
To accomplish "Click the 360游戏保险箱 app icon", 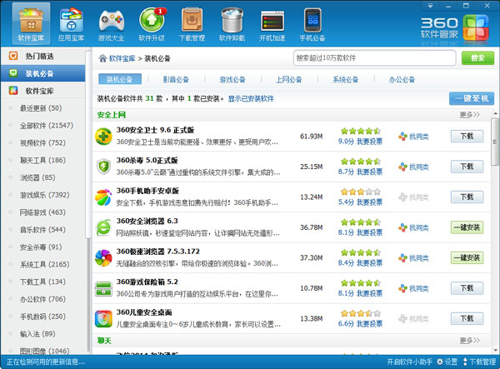I will pyautogui.click(x=103, y=288).
